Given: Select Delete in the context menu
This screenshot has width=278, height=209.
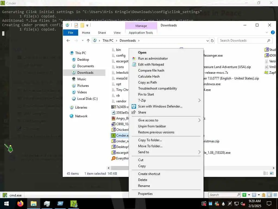Looking at the screenshot, I should [143, 180].
